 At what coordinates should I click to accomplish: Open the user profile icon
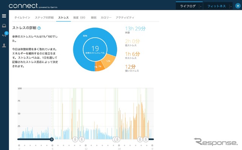(4, 45)
